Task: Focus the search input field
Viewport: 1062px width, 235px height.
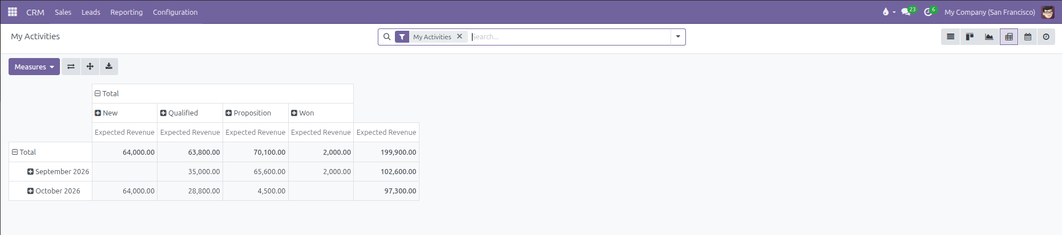Action: pyautogui.click(x=570, y=37)
